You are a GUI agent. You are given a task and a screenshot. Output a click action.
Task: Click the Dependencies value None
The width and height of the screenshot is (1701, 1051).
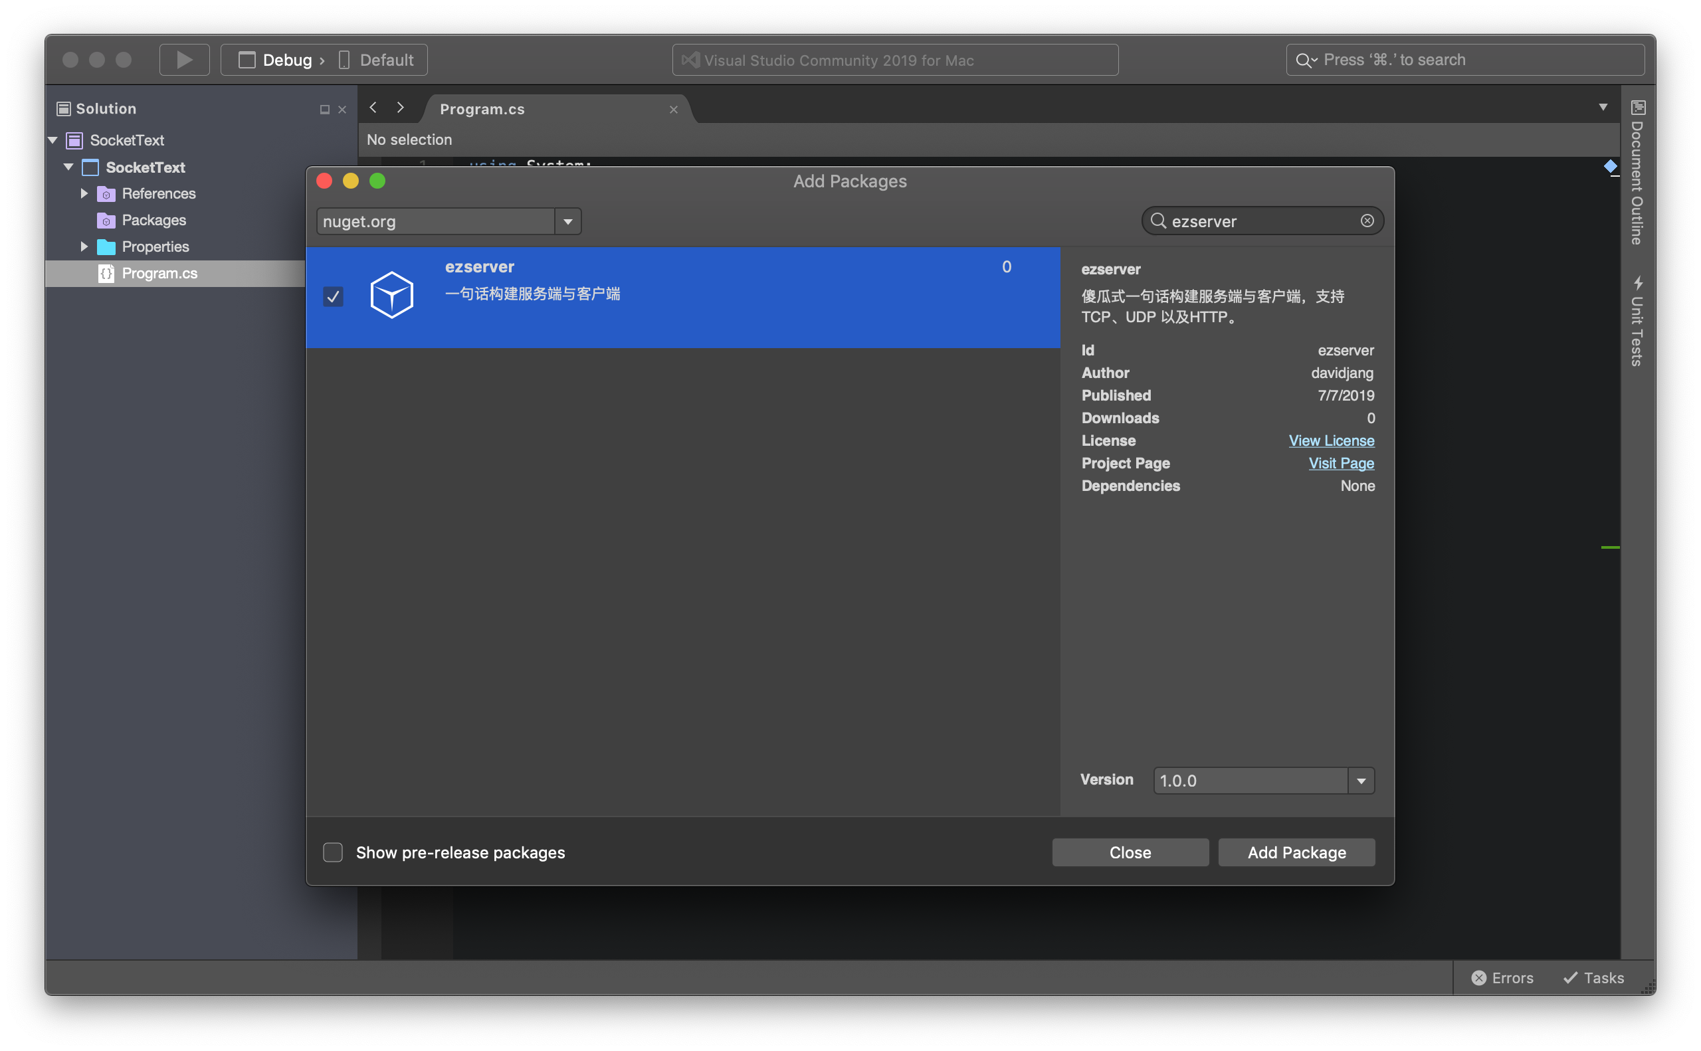point(1357,486)
